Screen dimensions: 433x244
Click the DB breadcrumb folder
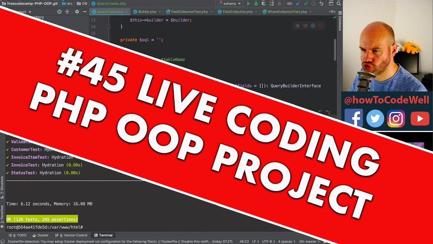click(82, 4)
